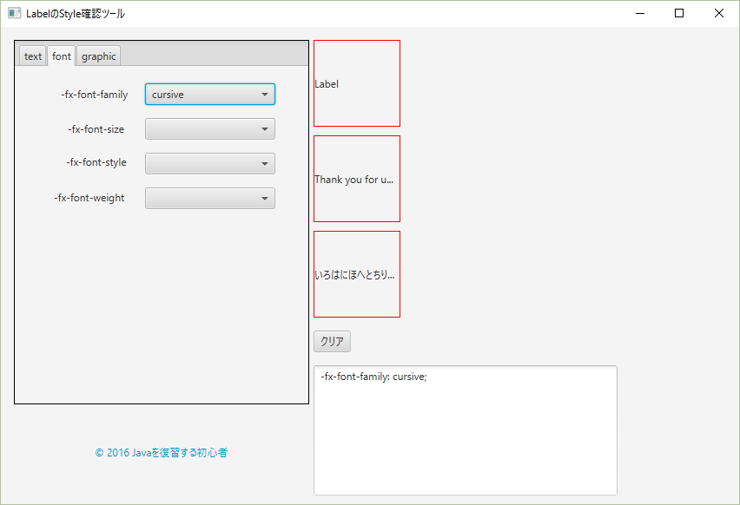The height and width of the screenshot is (505, 740).
Task: Open the -fx-font-style dropdown
Action: (209, 163)
